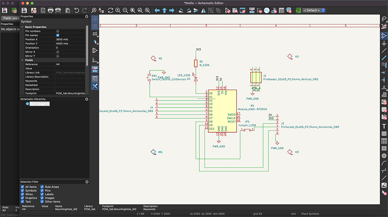
Task: Run the Electrical Rules Checker icon
Action: click(259, 10)
